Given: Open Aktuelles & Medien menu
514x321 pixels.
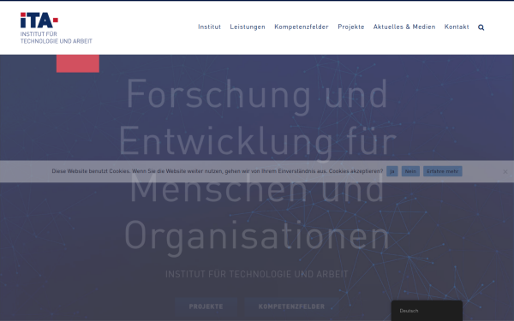Looking at the screenshot, I should click(404, 27).
